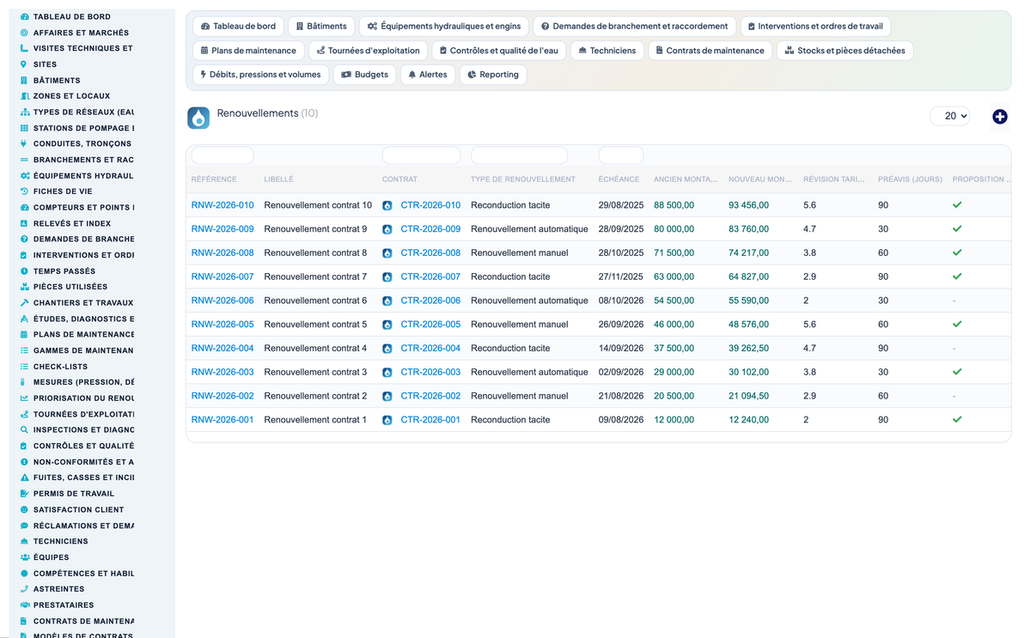Screen dimensions: 1031x638
Task: Sort by the Échéance column header
Action: [x=619, y=179]
